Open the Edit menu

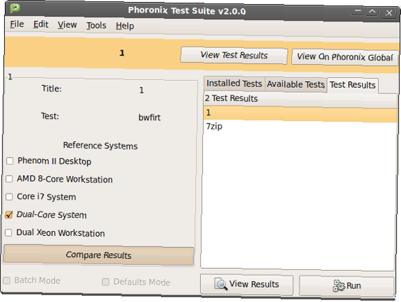[41, 24]
